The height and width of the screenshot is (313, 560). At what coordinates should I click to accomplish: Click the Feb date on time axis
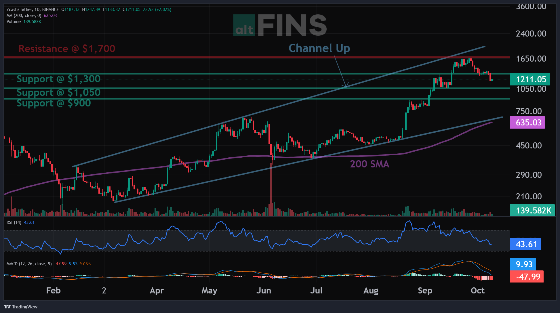[x=54, y=291]
